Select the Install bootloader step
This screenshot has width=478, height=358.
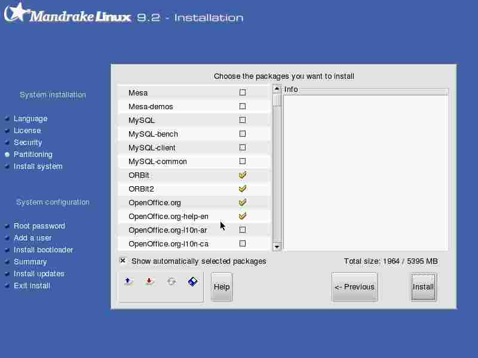pos(43,250)
